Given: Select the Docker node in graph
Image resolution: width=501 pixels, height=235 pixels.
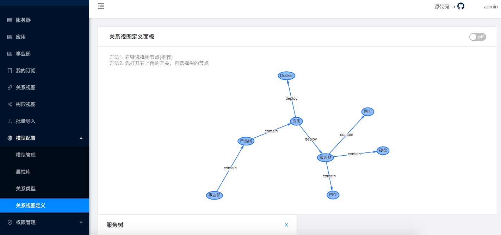Looking at the screenshot, I should tap(286, 76).
